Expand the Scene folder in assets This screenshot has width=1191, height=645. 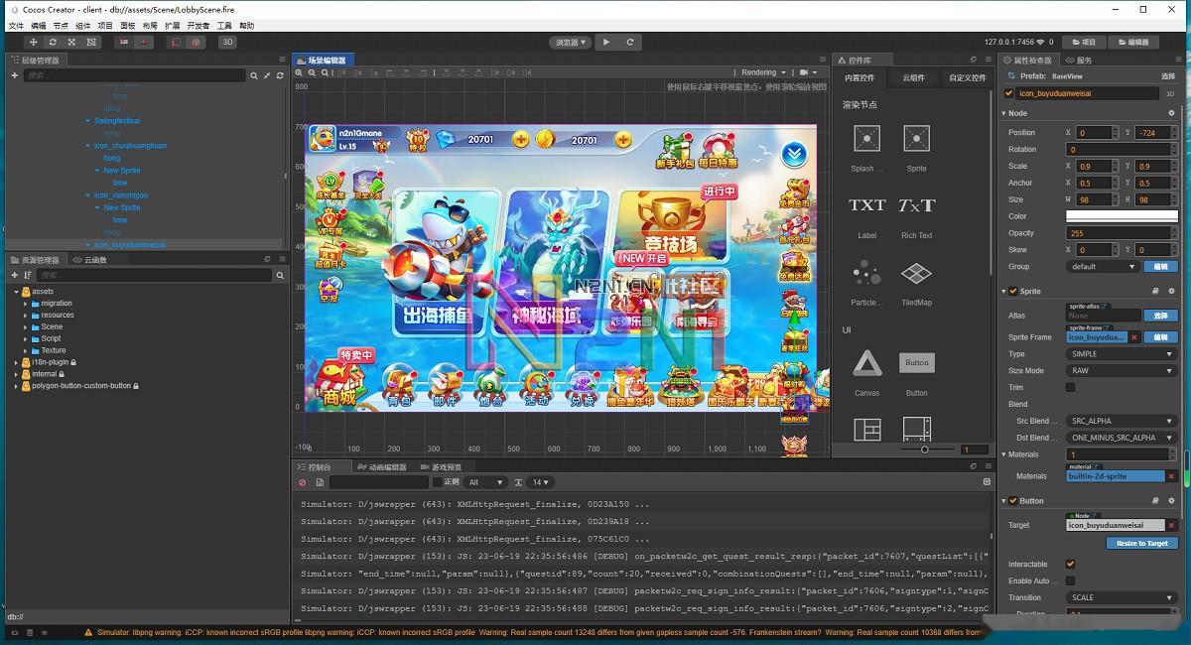25,326
